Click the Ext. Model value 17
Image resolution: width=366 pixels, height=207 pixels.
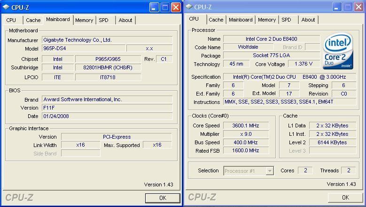click(289, 94)
